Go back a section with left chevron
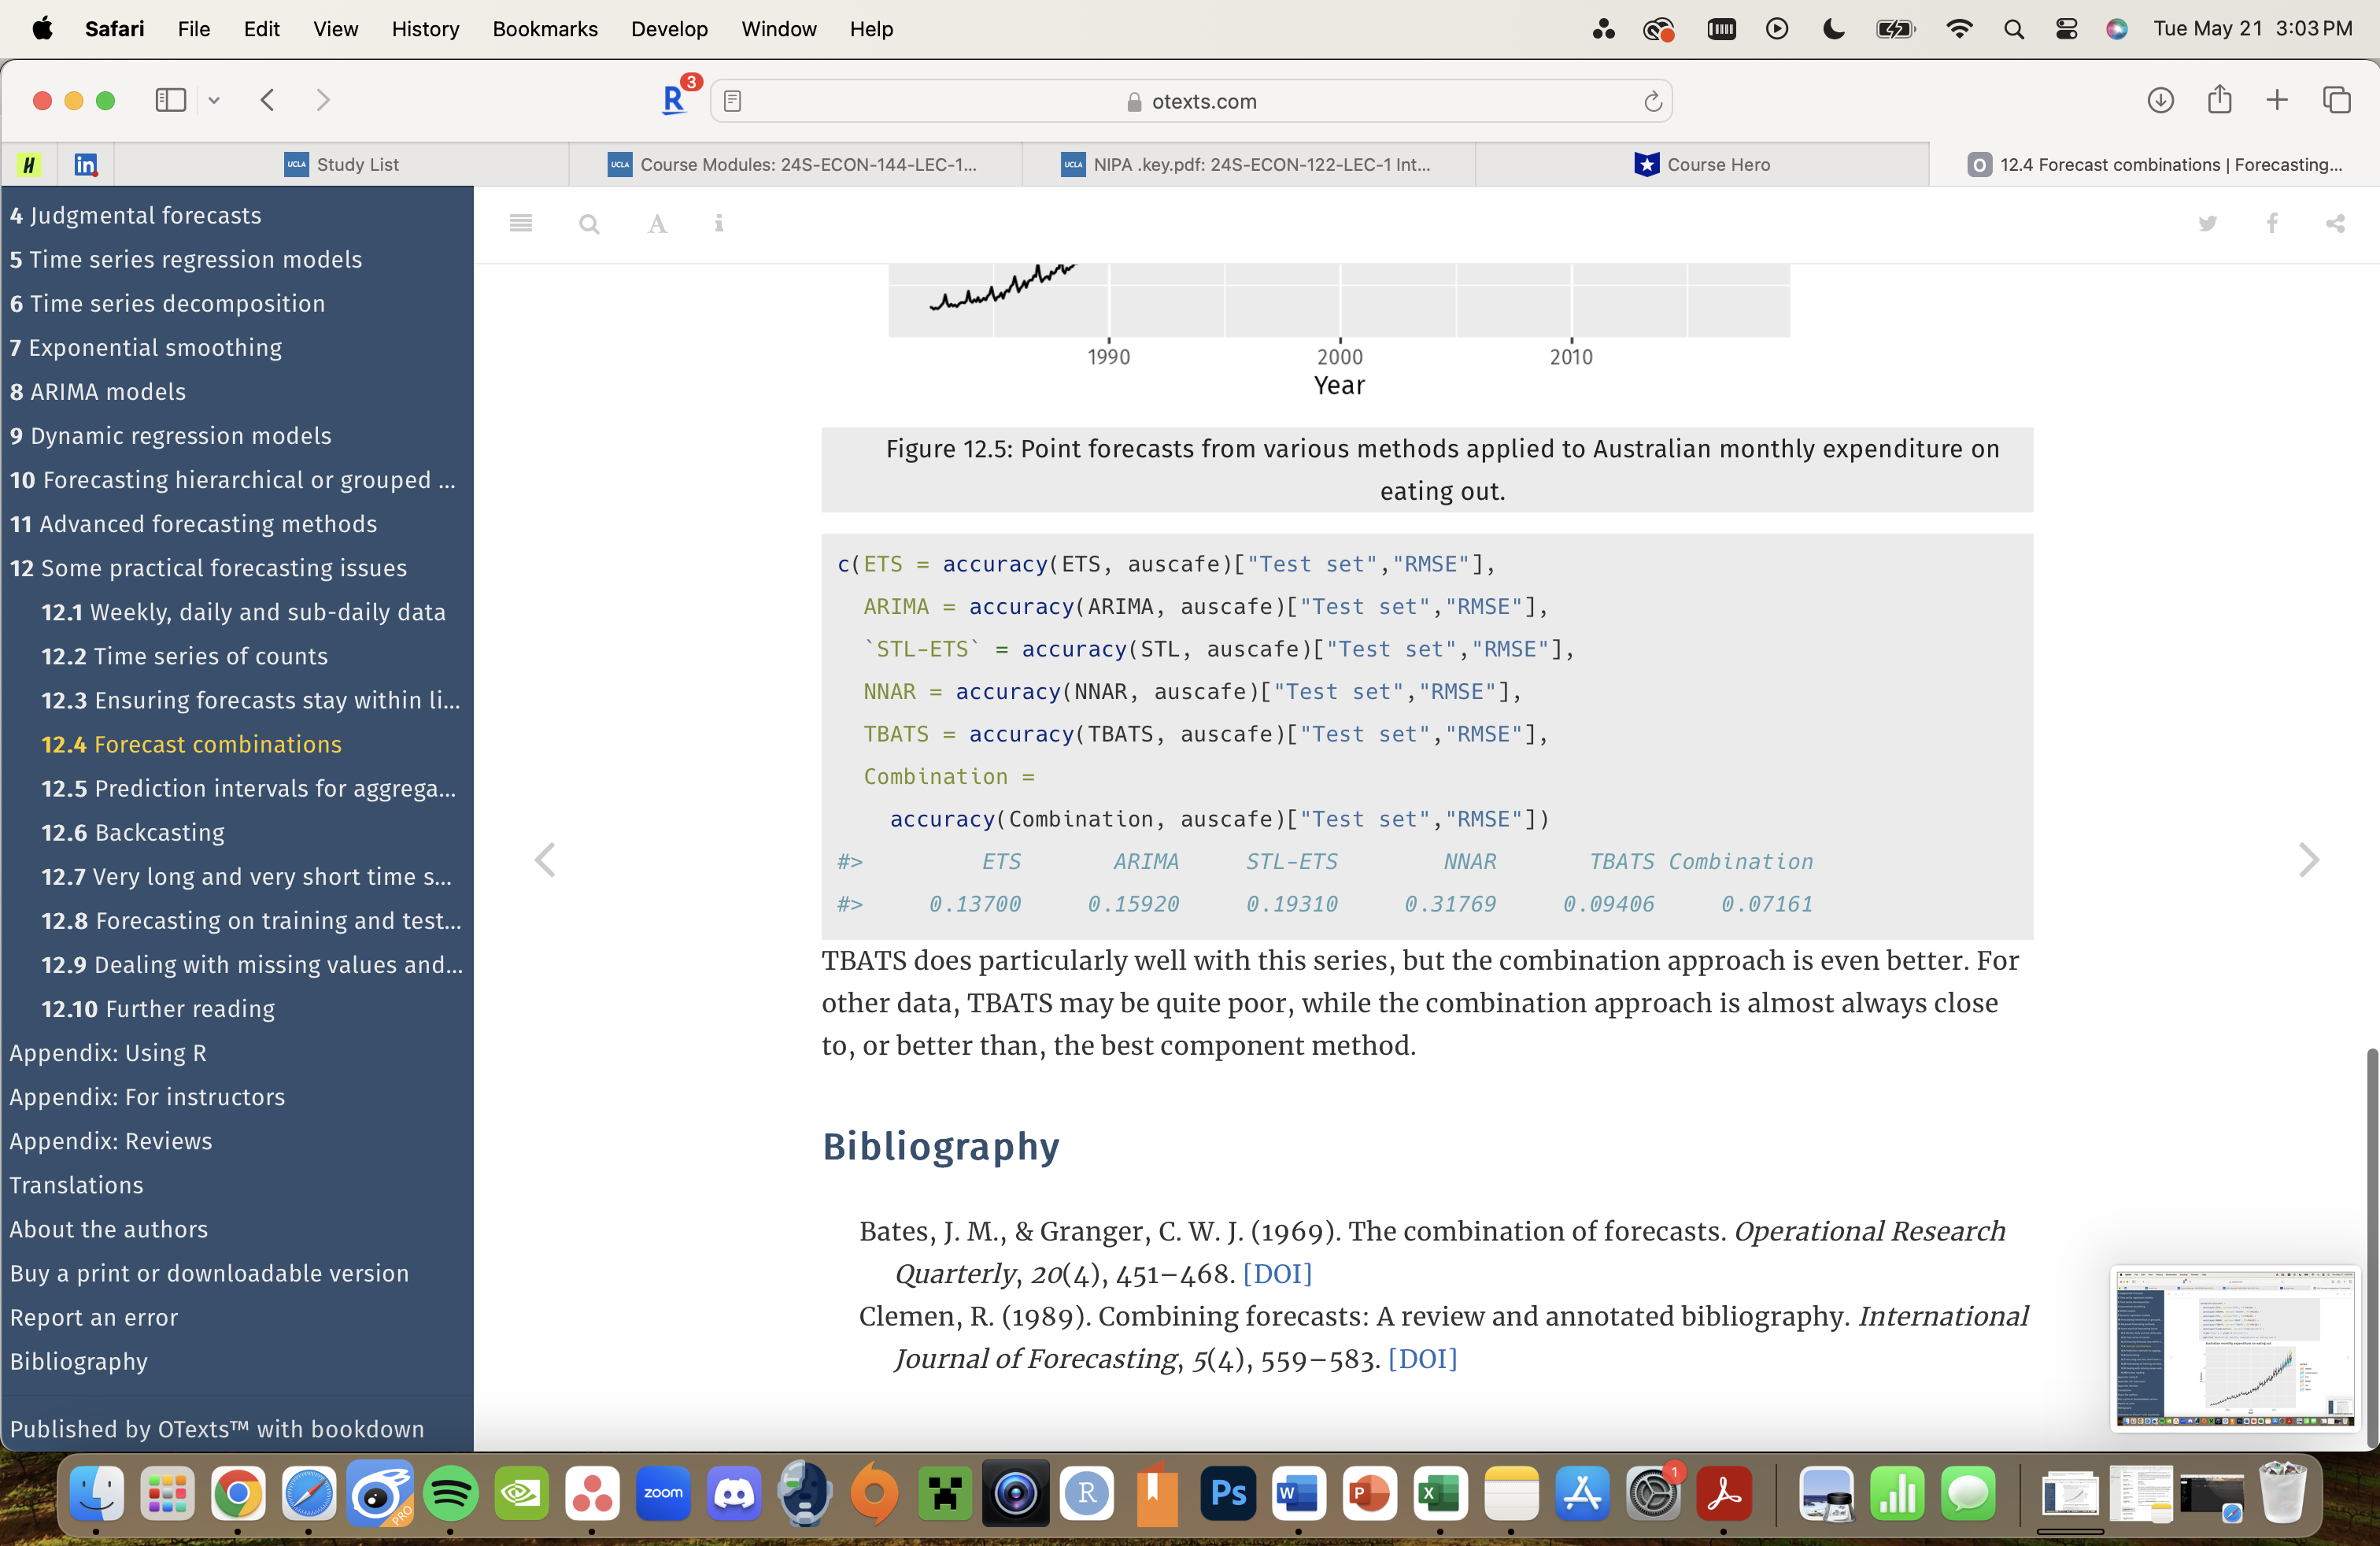Screen dimensions: 2380x1546 click(545, 859)
